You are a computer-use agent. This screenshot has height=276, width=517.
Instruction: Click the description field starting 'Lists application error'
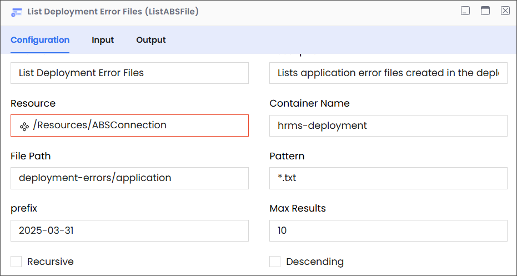tap(388, 73)
